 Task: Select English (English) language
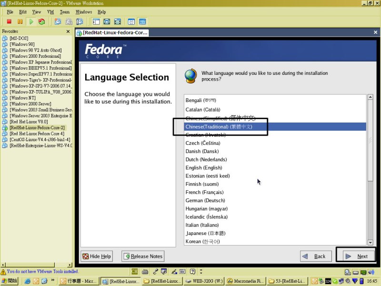[275, 168]
